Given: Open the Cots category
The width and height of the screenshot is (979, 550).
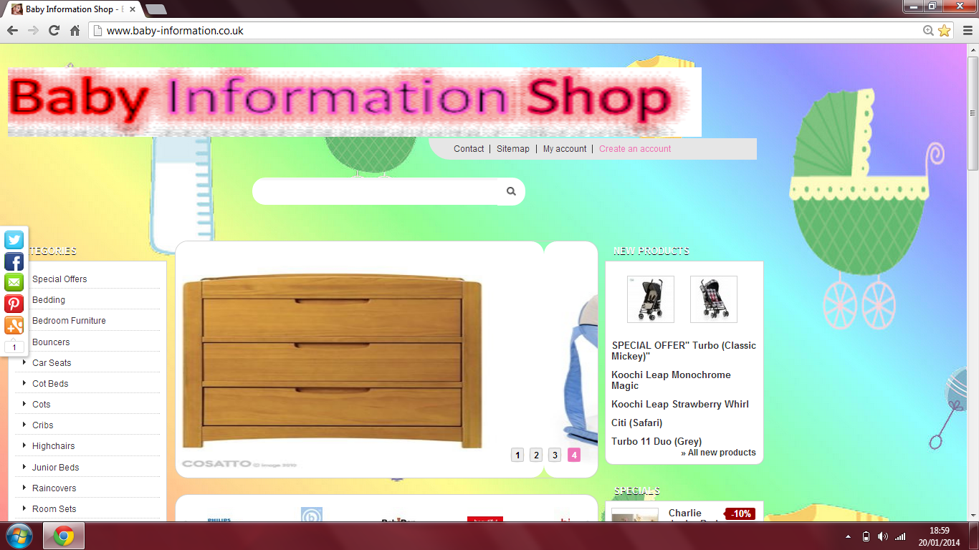Looking at the screenshot, I should 42,405.
